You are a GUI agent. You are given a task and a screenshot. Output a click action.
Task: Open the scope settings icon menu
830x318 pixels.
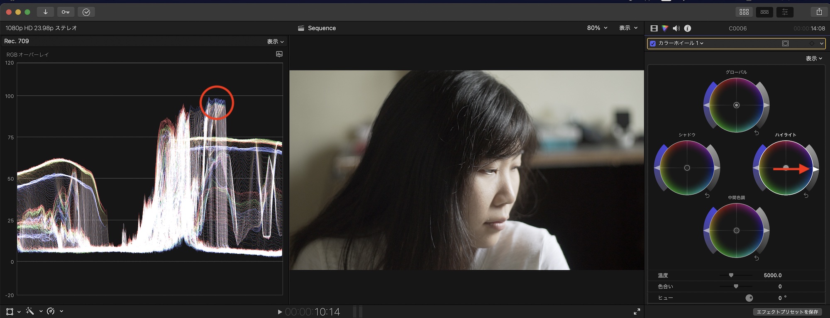(279, 54)
